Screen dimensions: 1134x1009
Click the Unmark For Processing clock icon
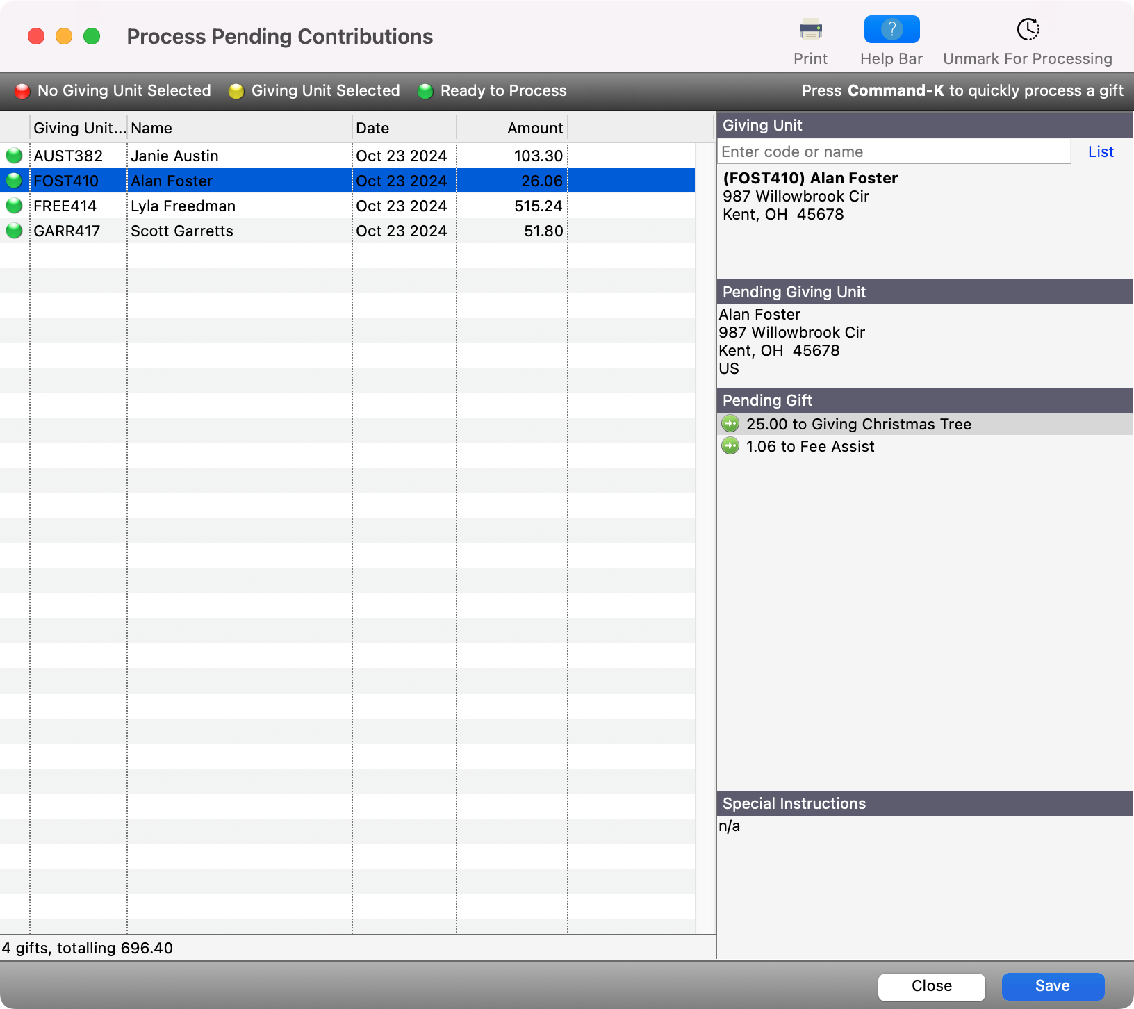pyautogui.click(x=1028, y=30)
